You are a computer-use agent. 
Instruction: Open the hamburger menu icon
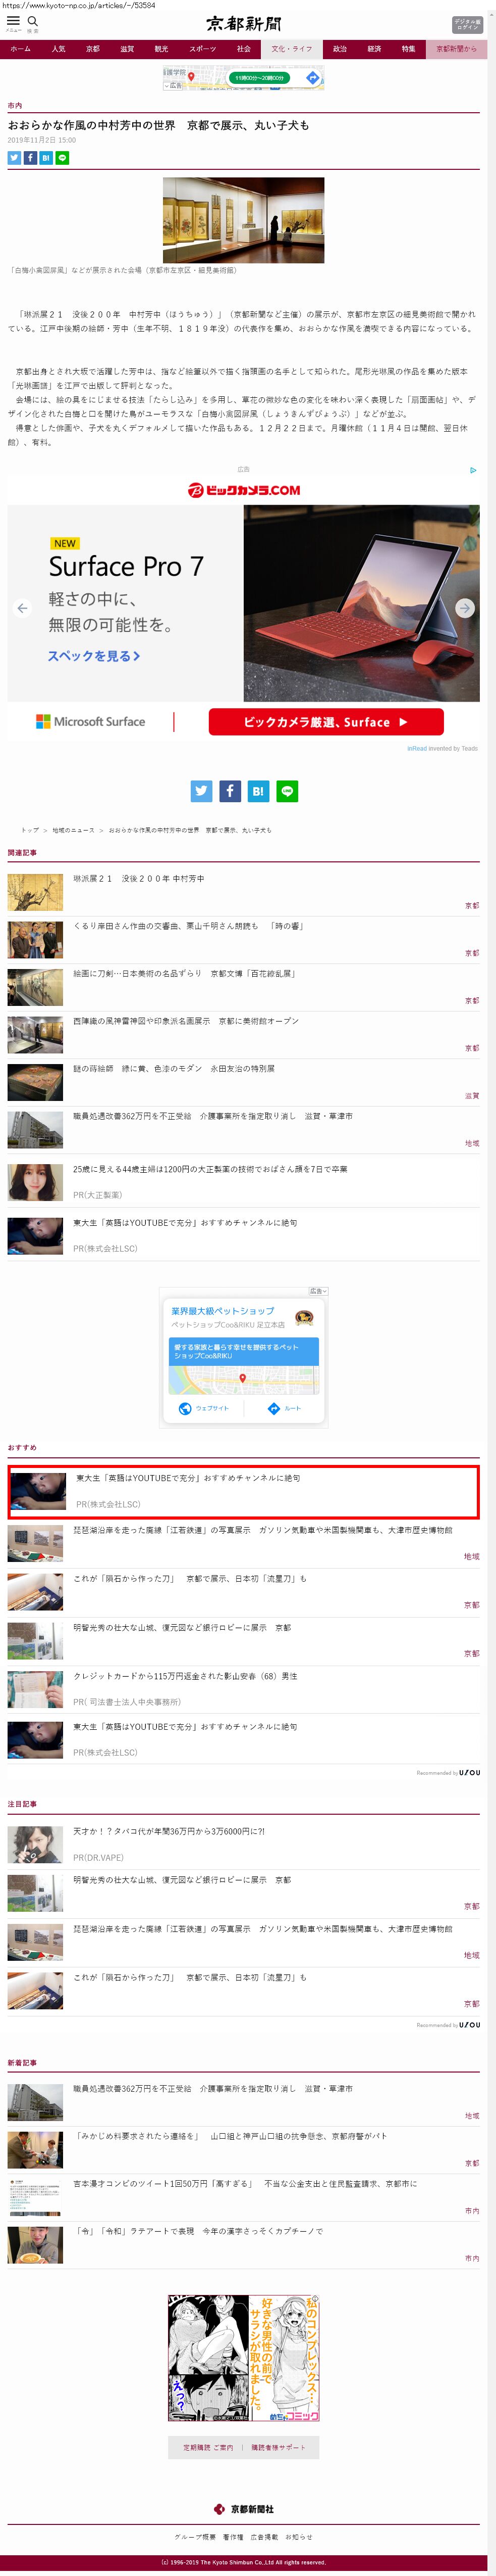click(x=13, y=20)
